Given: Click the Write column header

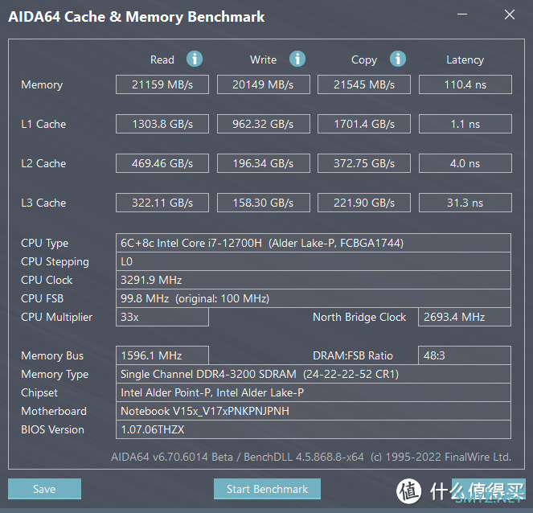Looking at the screenshot, I should [263, 60].
